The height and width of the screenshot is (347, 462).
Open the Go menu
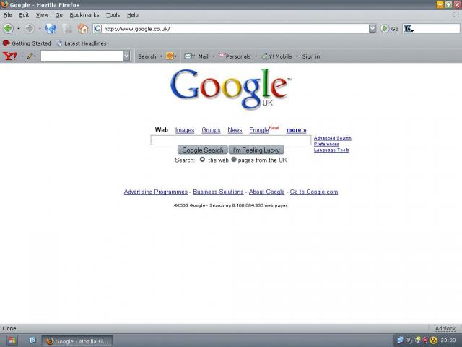59,14
